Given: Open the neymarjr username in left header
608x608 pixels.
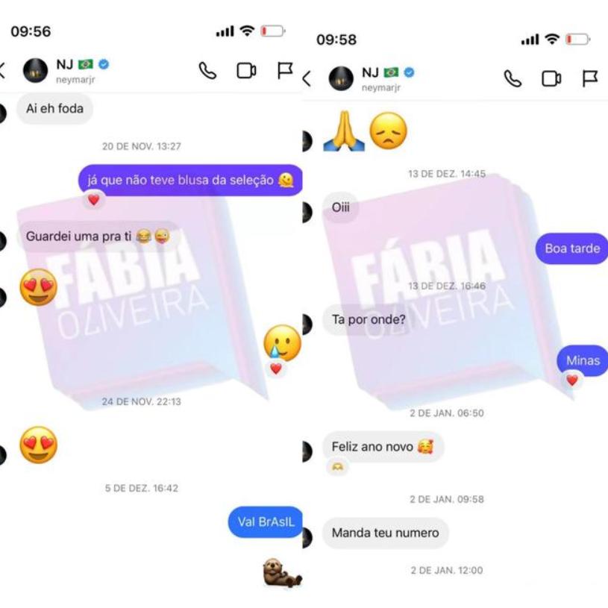Looking at the screenshot, I should tap(75, 80).
